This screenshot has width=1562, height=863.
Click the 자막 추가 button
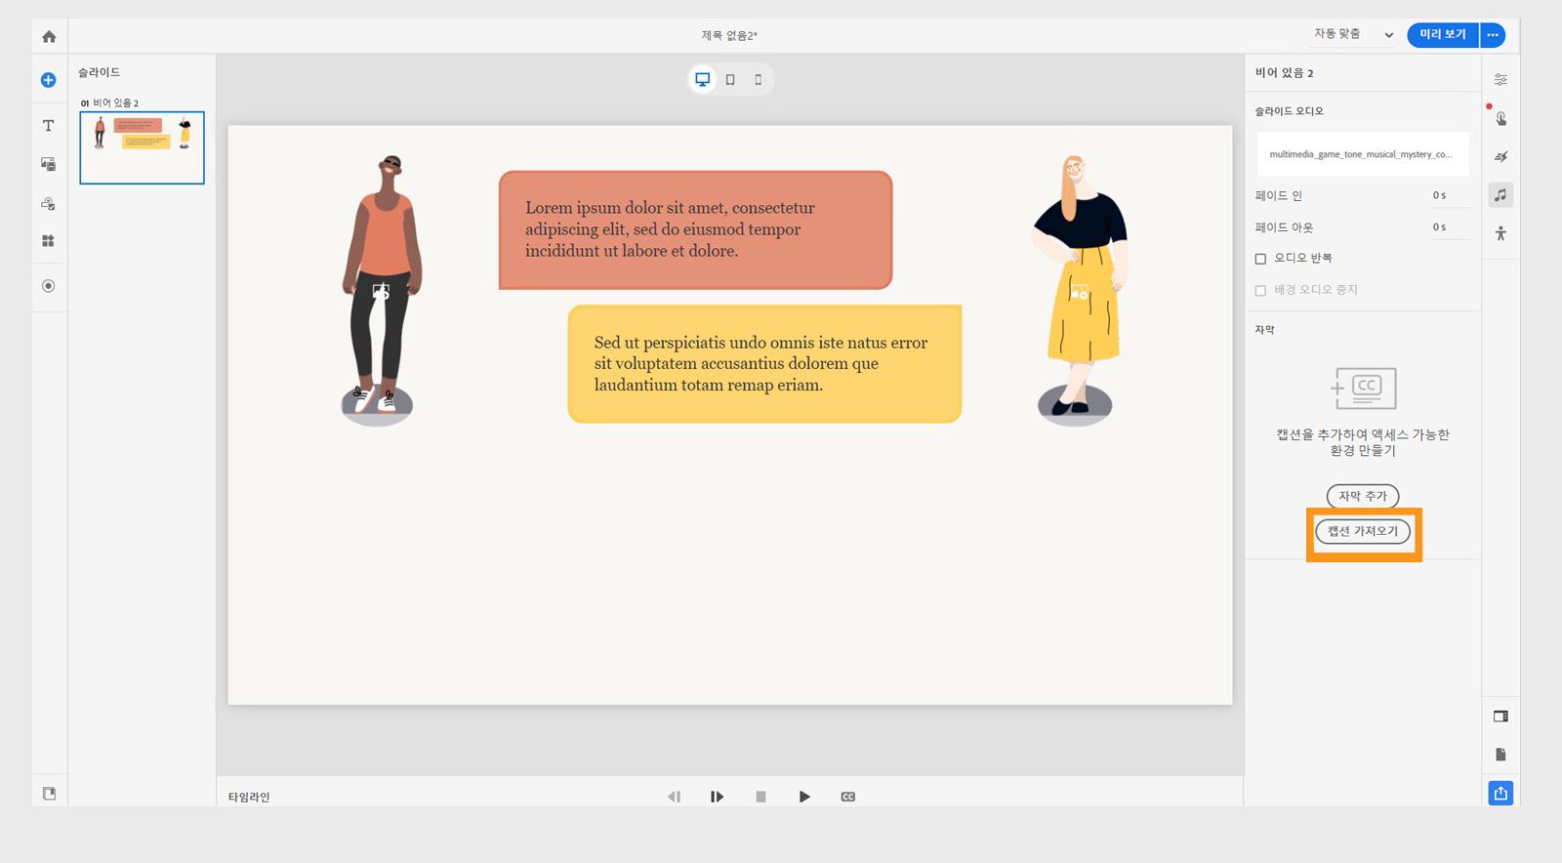pos(1363,496)
